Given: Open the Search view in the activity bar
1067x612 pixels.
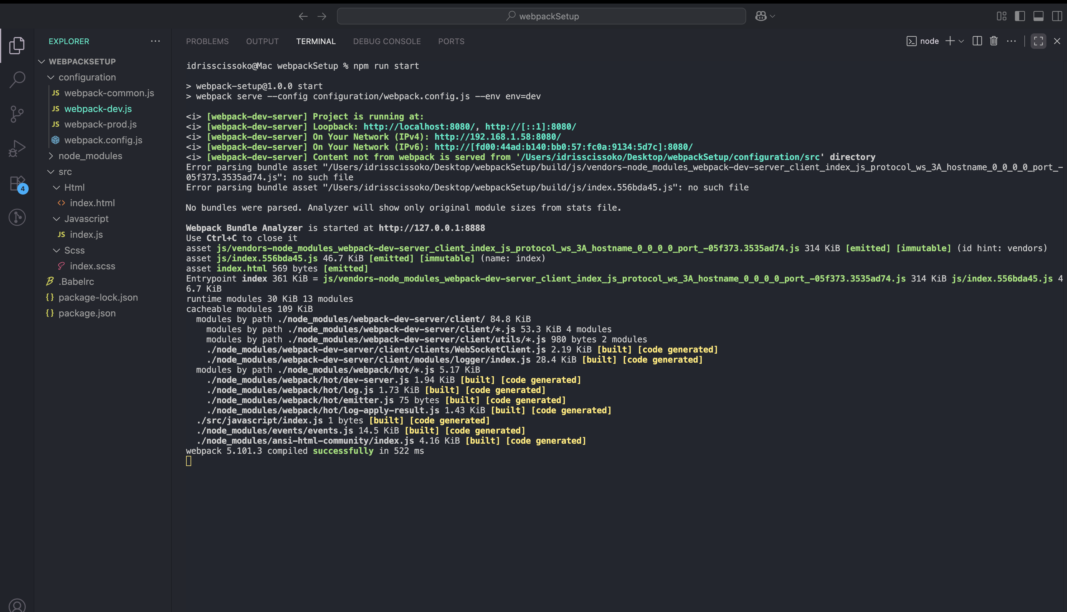Looking at the screenshot, I should [17, 79].
